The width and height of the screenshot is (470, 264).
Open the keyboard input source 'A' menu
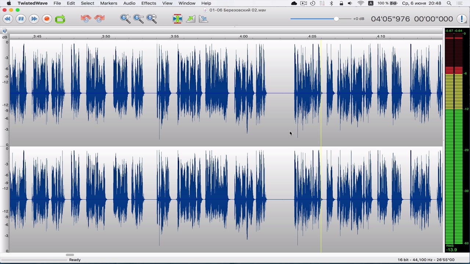(x=371, y=3)
